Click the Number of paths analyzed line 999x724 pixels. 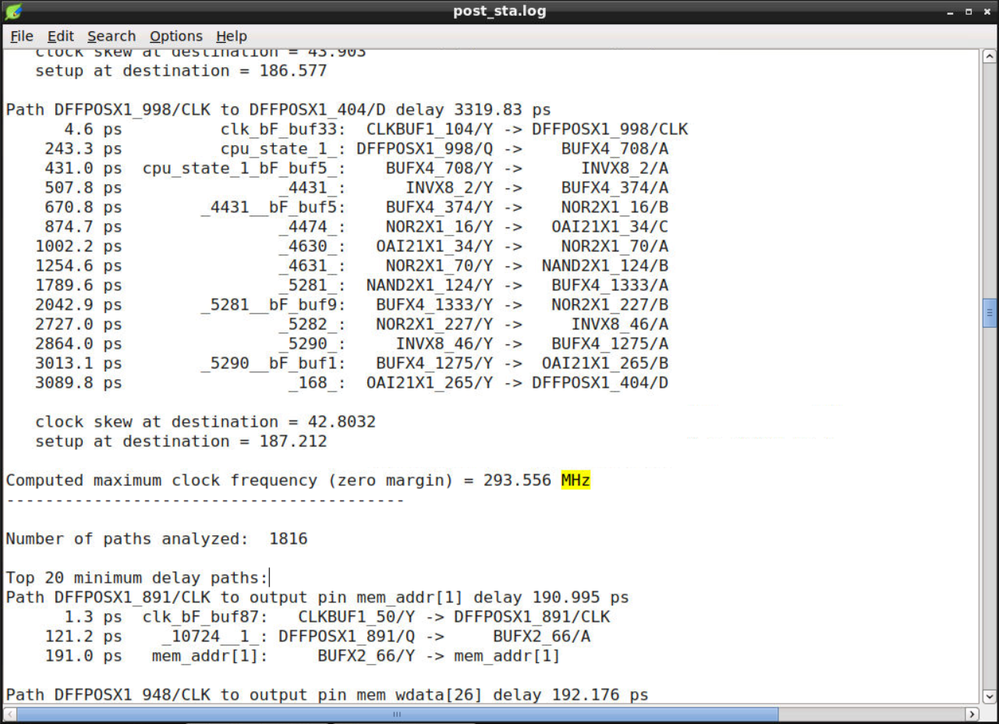point(156,538)
